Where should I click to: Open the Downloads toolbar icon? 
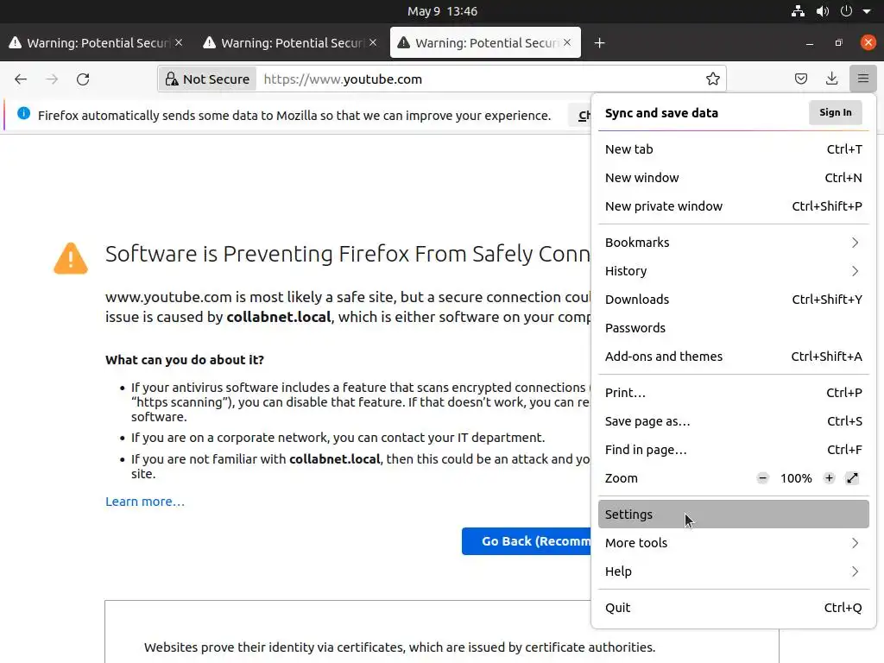pyautogui.click(x=831, y=79)
